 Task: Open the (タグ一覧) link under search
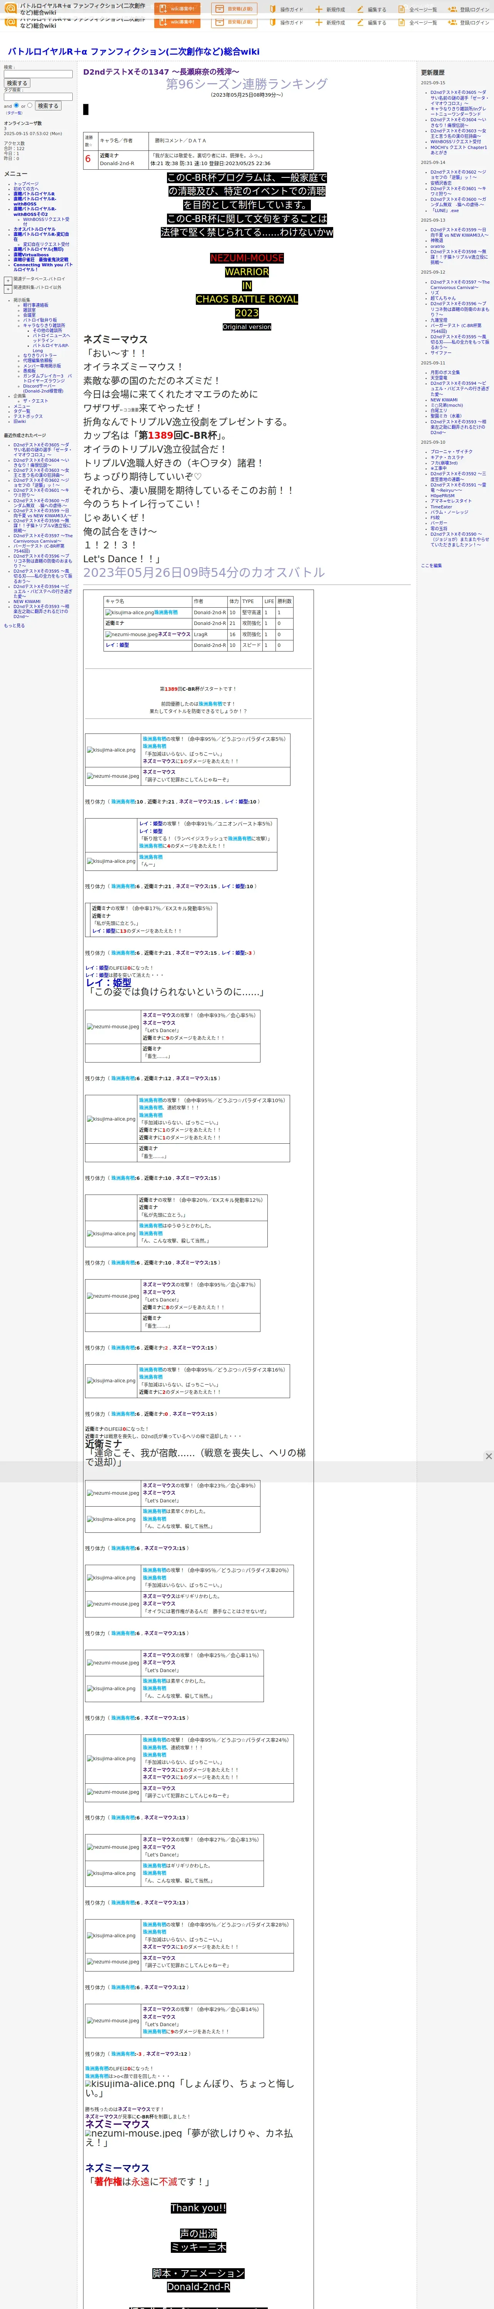pos(14,113)
